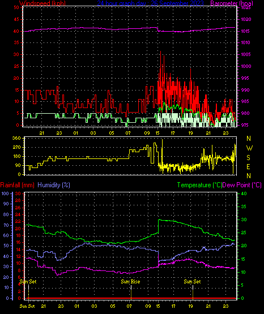The height and width of the screenshot is (314, 264).
Task: Click the 995 value on barometer axis
Action: (x=245, y=78)
